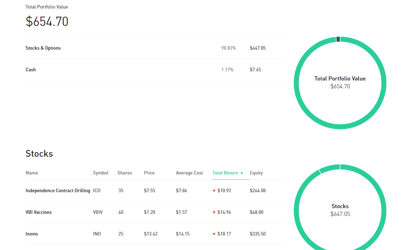Screen dimensions: 404x250
Task: Click the red loss arrow in VBIV row
Action: [x=214, y=212]
